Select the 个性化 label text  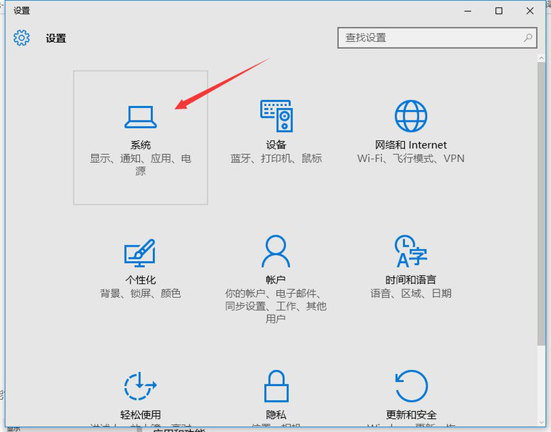coord(141,280)
